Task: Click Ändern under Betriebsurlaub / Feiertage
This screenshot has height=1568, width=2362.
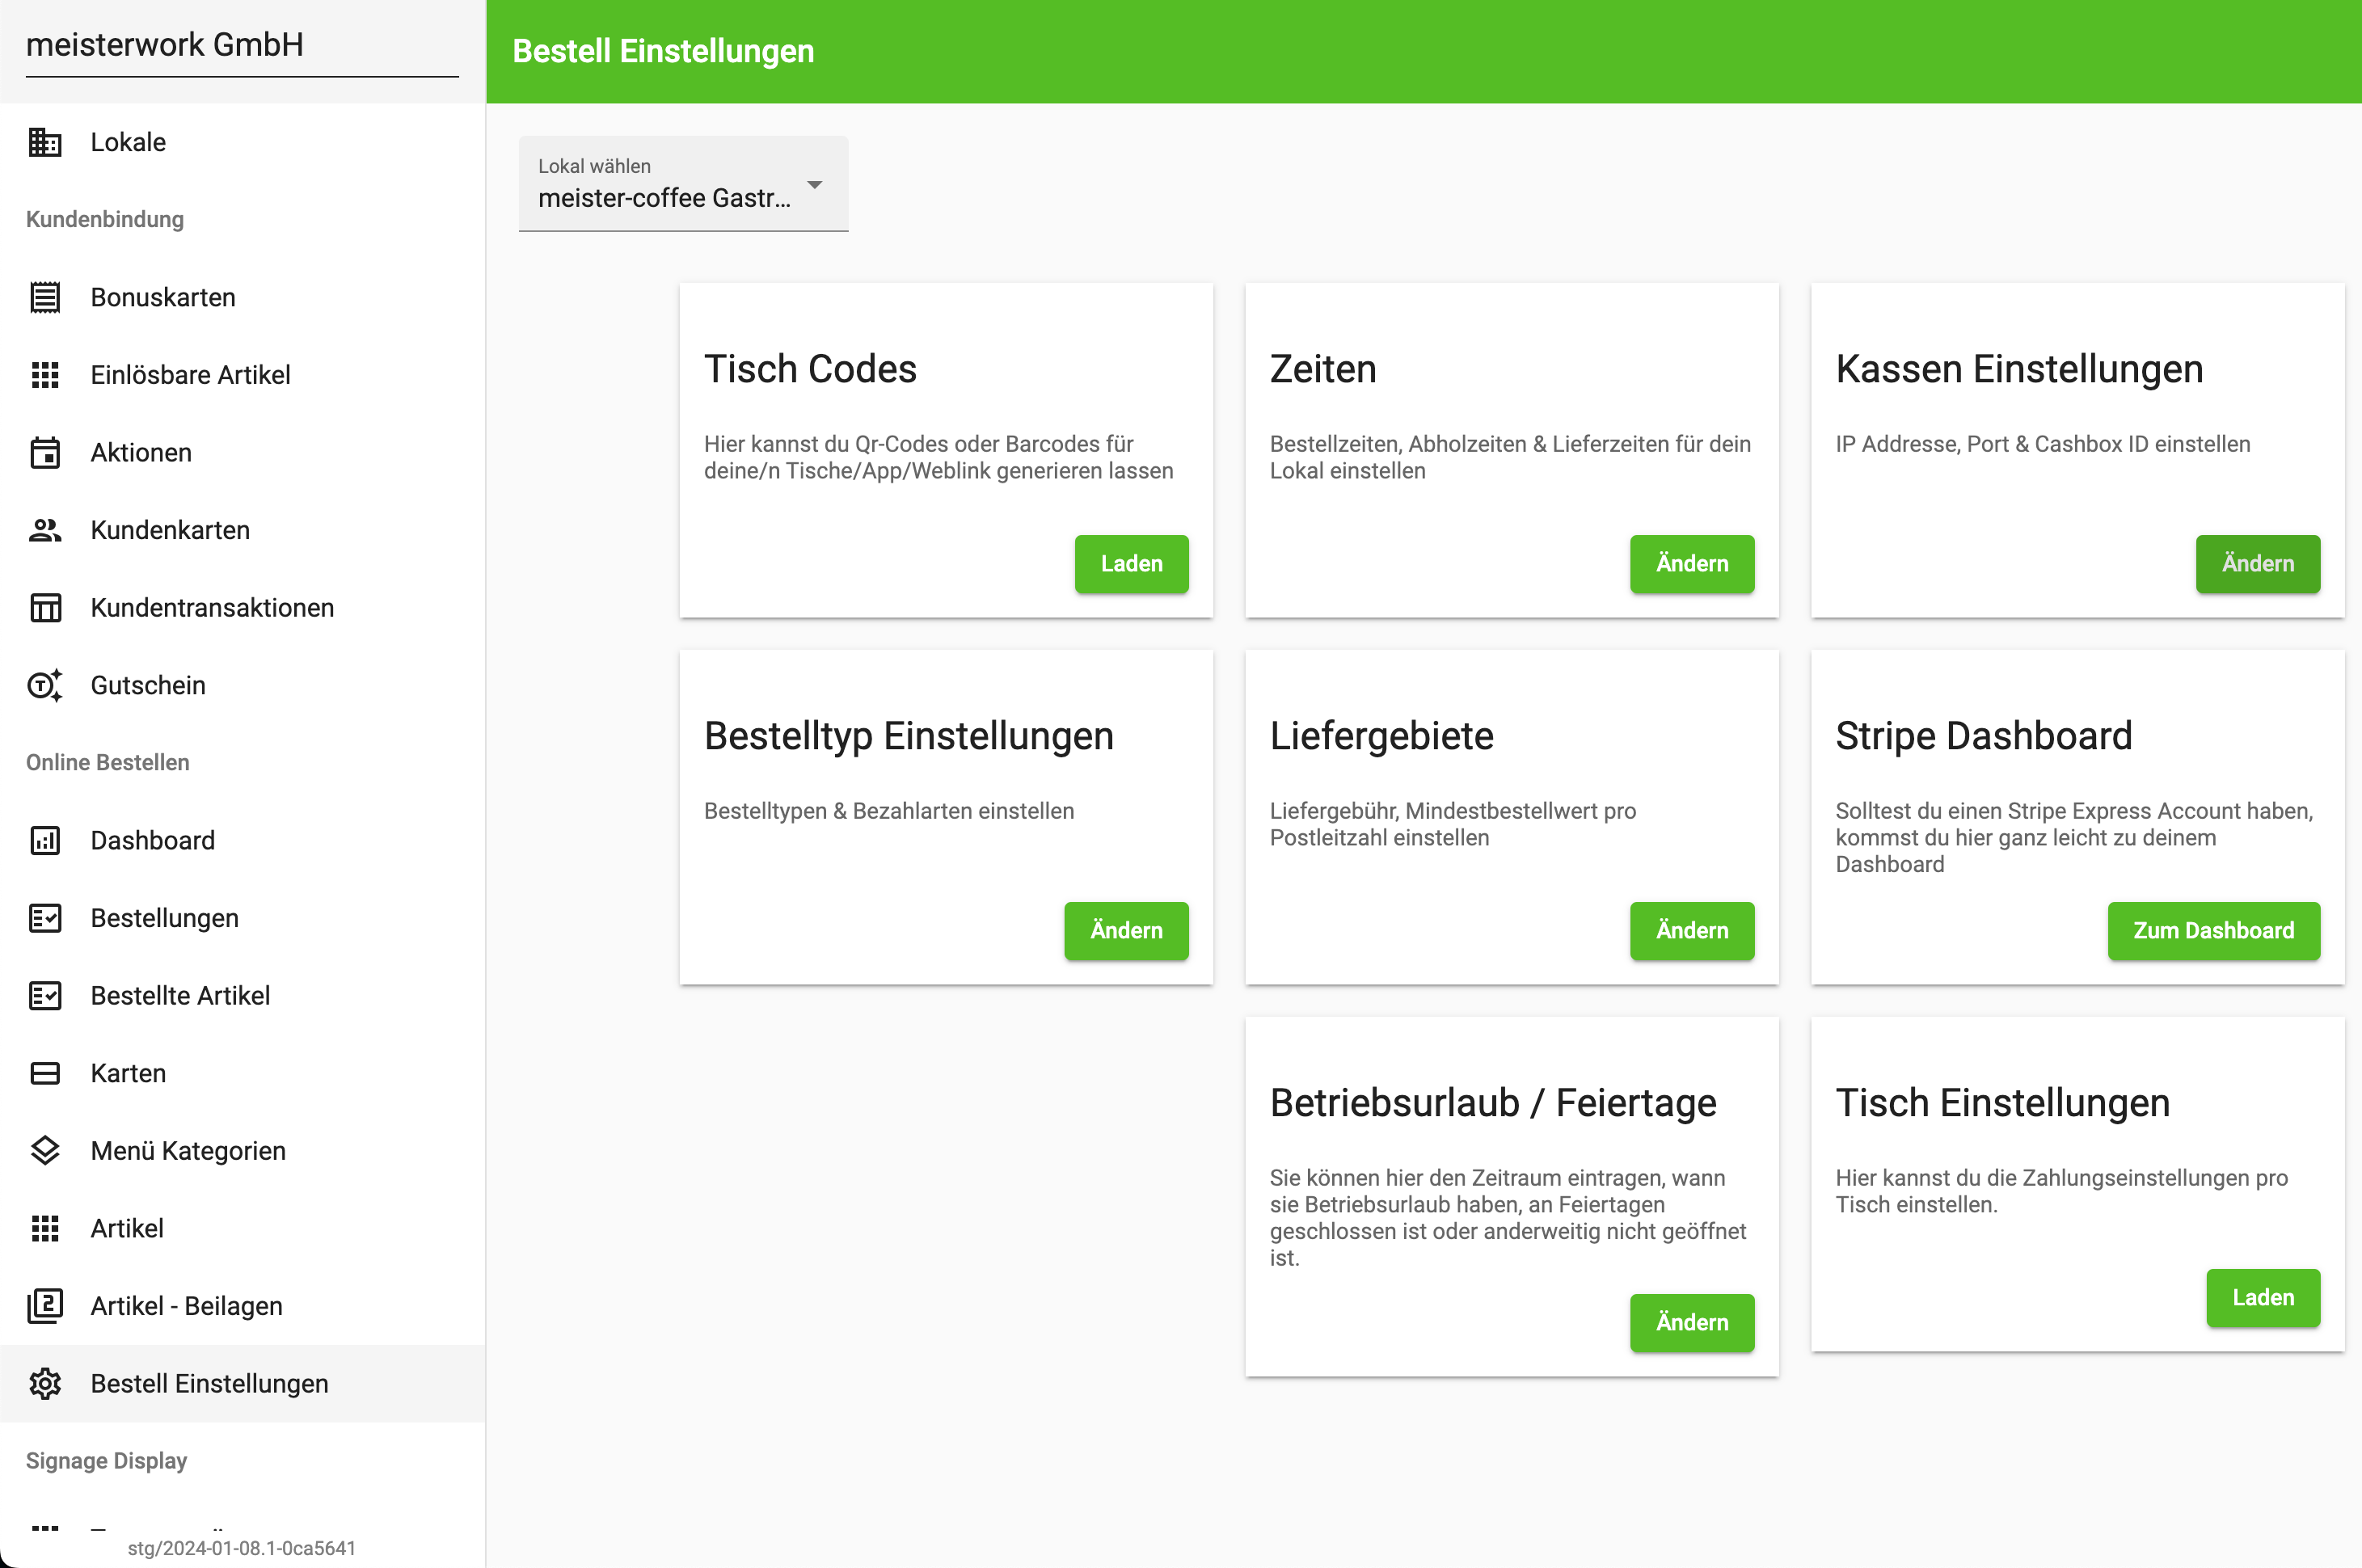Action: point(1691,1323)
